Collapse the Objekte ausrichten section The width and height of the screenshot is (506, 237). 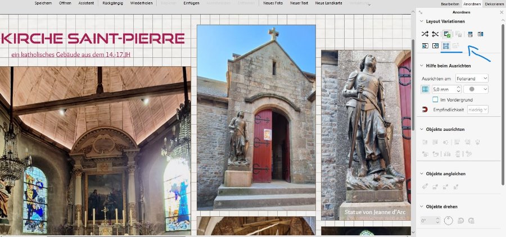pos(422,129)
